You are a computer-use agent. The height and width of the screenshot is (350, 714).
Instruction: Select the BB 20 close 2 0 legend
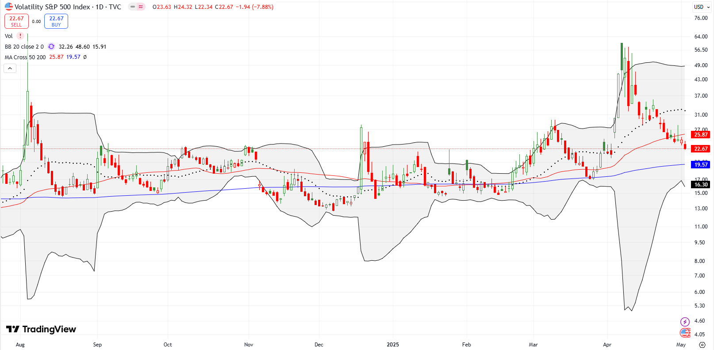[x=24, y=46]
